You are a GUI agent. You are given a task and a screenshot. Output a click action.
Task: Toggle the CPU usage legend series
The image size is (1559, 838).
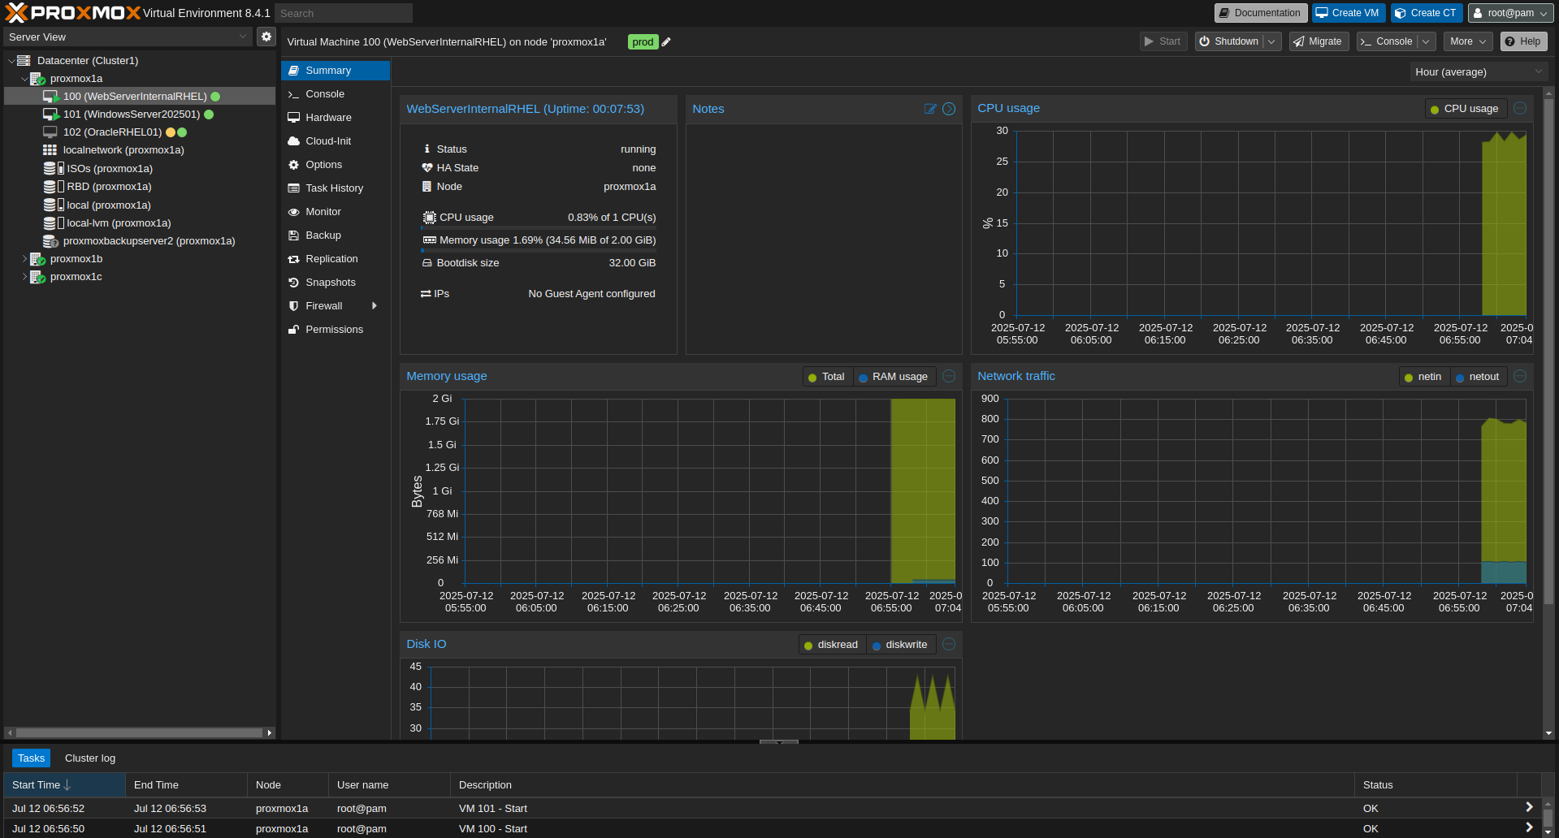[1465, 109]
